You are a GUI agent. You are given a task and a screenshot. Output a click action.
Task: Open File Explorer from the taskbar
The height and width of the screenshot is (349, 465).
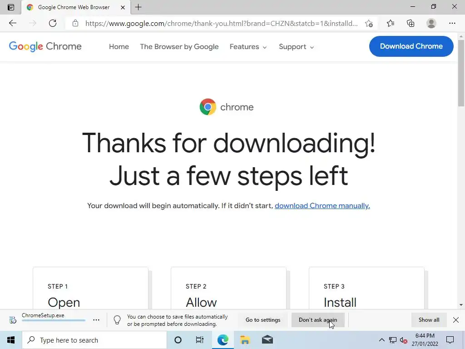245,340
